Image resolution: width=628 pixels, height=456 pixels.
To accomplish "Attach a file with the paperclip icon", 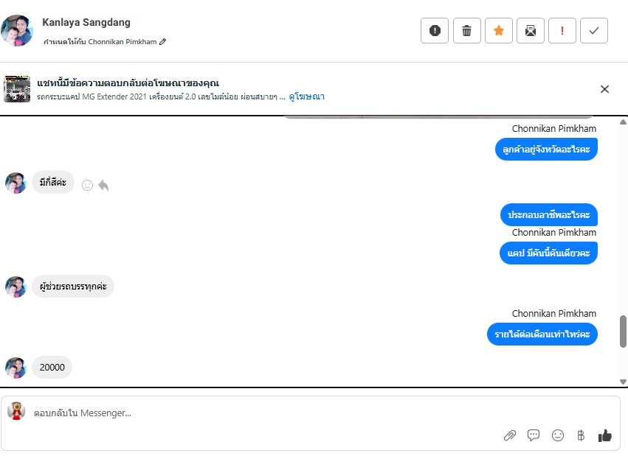I will 509,435.
